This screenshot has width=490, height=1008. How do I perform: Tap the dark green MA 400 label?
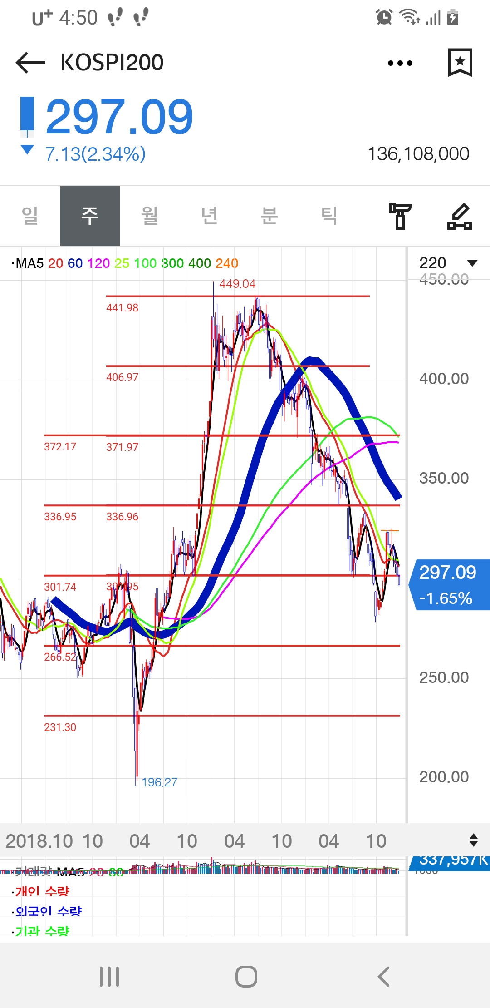[200, 263]
